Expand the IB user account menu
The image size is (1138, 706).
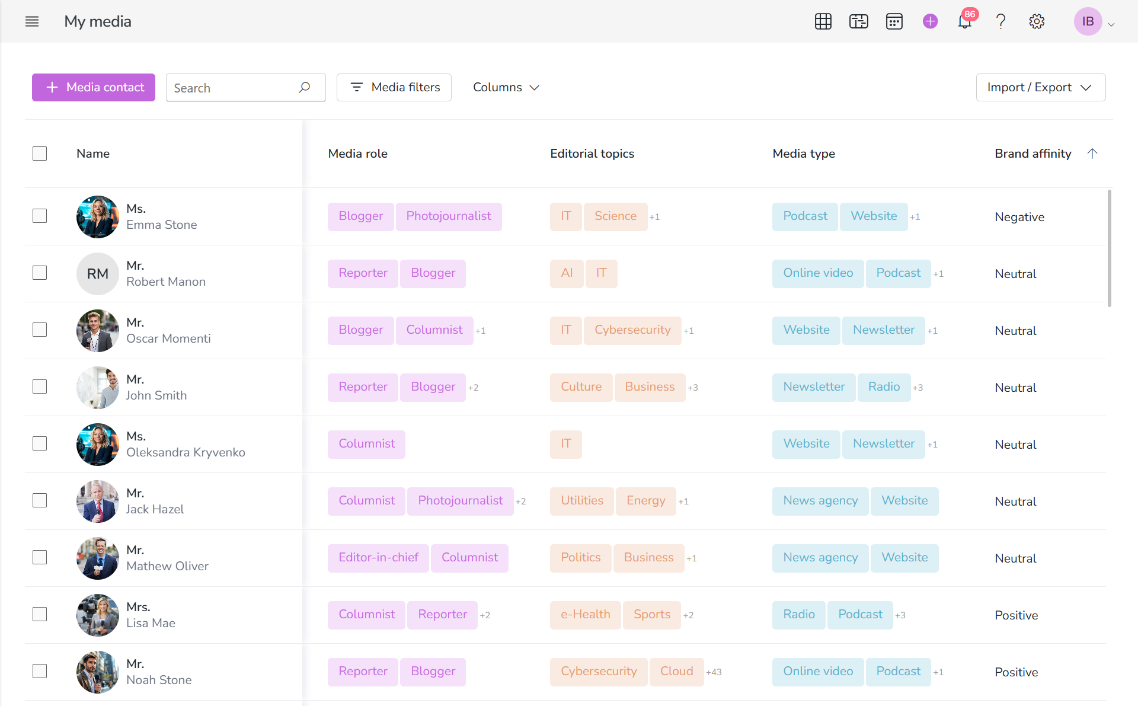tap(1095, 21)
